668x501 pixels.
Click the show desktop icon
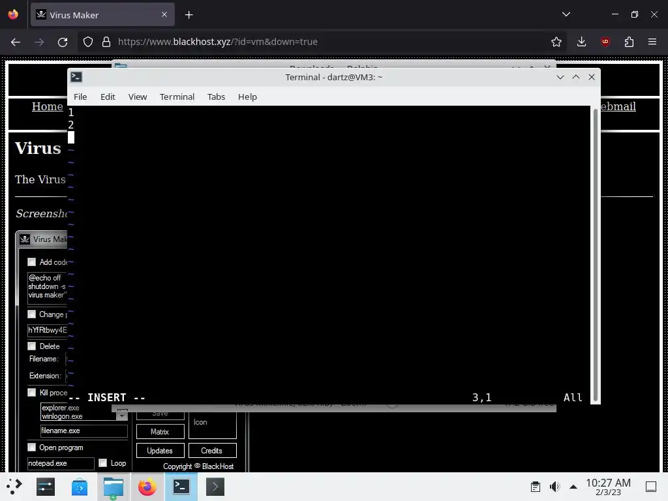(x=651, y=487)
